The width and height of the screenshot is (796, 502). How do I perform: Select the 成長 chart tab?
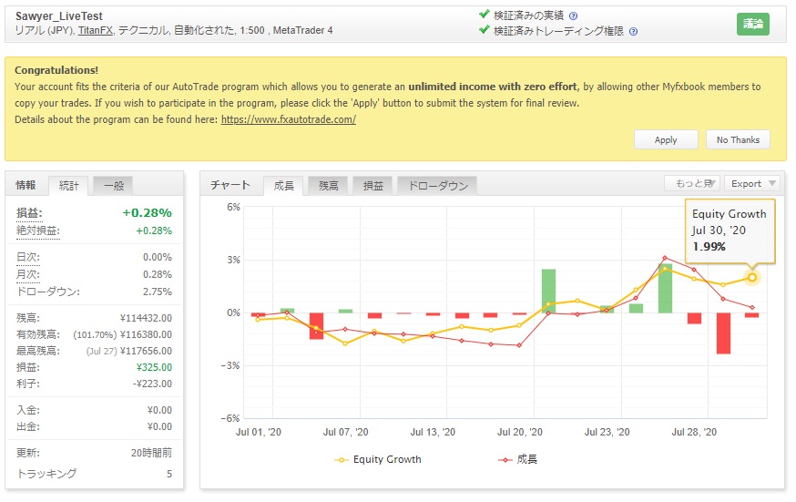tap(283, 186)
